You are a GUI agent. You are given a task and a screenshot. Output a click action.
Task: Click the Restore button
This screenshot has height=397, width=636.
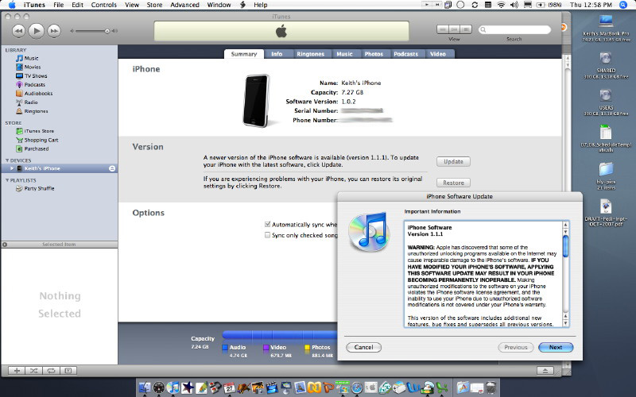click(453, 183)
